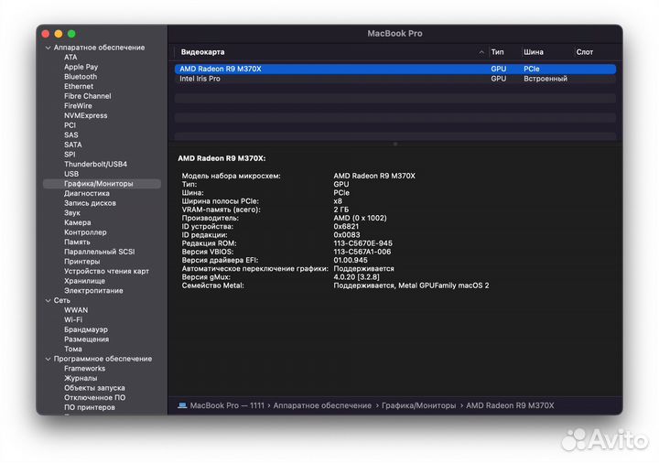Open Устройство чтения карт

point(106,271)
